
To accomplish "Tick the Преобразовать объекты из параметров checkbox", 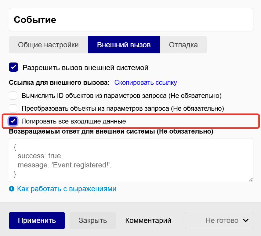I will (x=13, y=108).
